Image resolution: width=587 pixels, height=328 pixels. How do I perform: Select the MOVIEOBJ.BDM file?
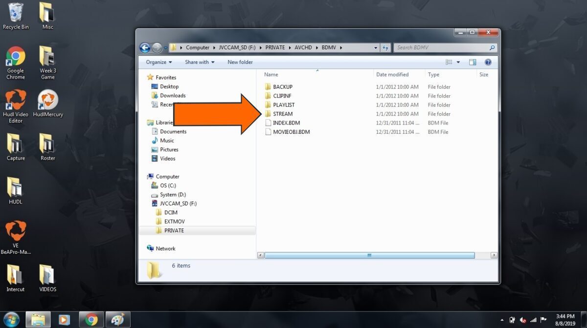[292, 132]
